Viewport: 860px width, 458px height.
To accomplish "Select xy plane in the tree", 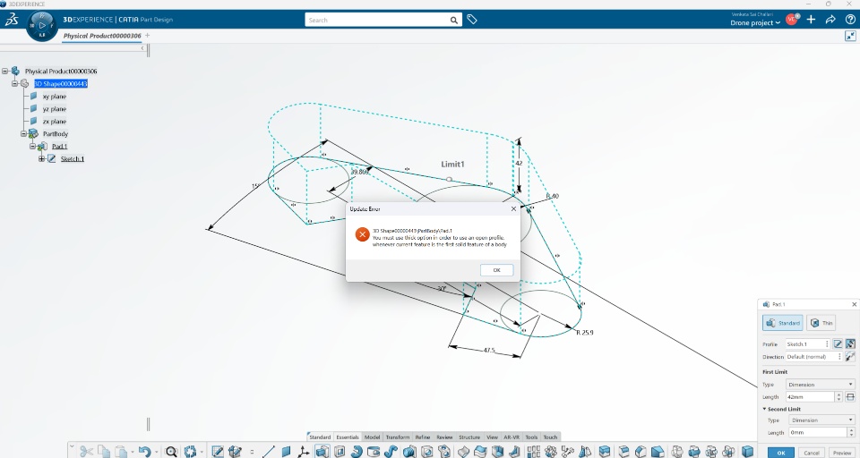I will pos(55,97).
